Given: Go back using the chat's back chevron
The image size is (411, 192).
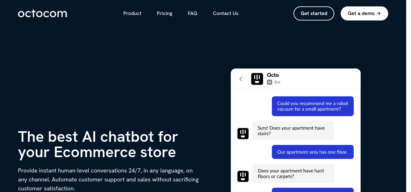Looking at the screenshot, I should pos(241,79).
